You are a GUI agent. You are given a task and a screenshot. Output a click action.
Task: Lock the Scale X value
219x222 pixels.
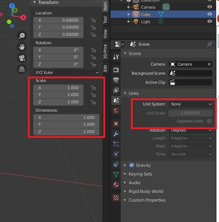93,88
